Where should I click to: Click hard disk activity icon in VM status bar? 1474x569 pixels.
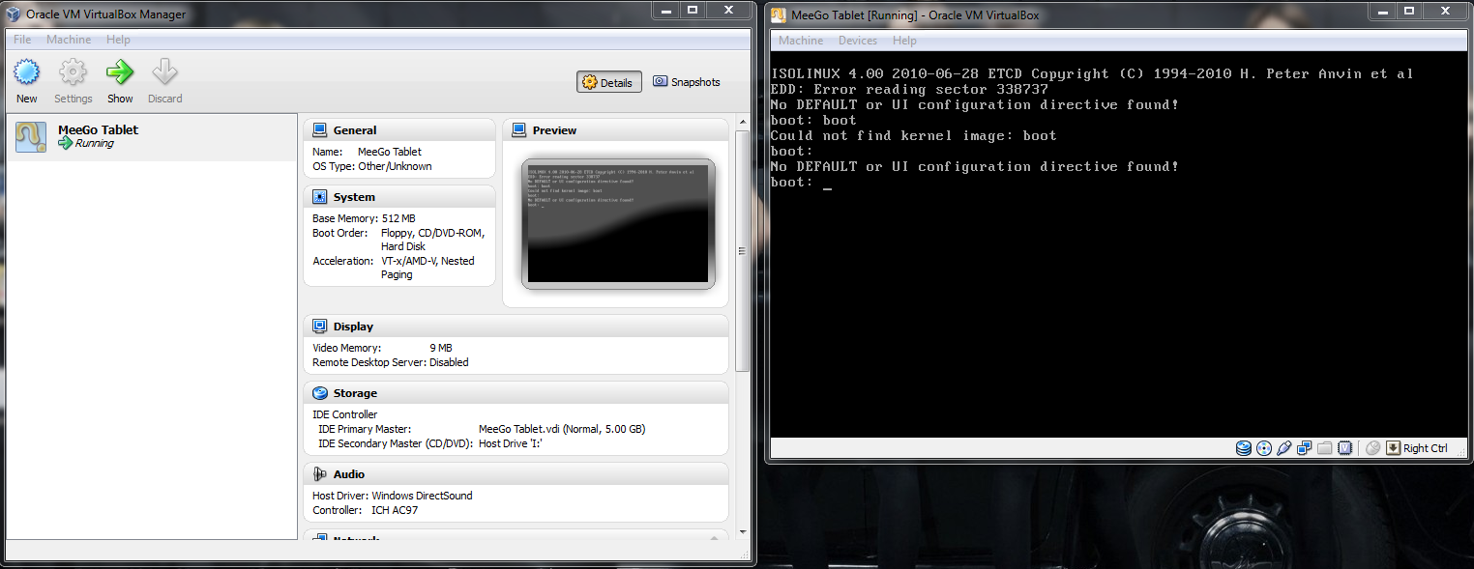pos(1244,448)
